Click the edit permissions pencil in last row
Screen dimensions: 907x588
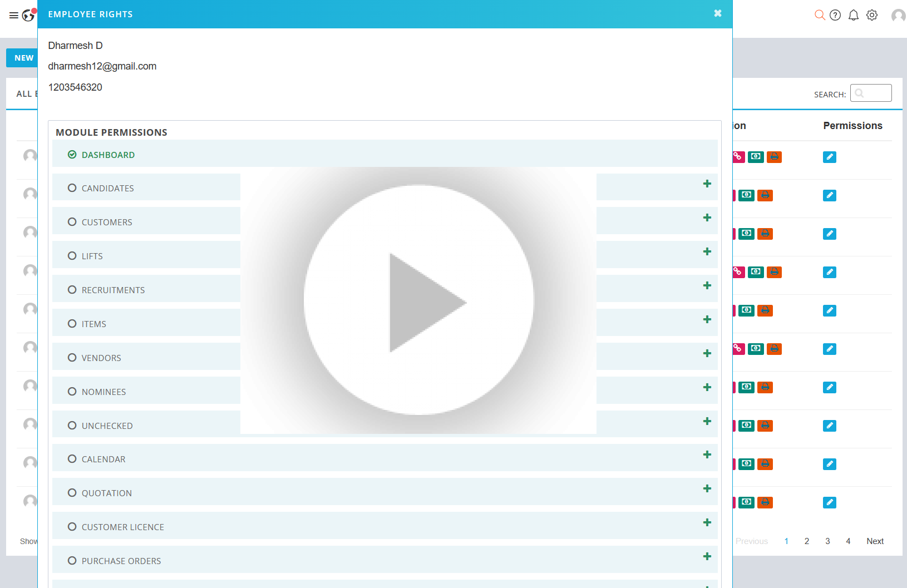click(830, 502)
